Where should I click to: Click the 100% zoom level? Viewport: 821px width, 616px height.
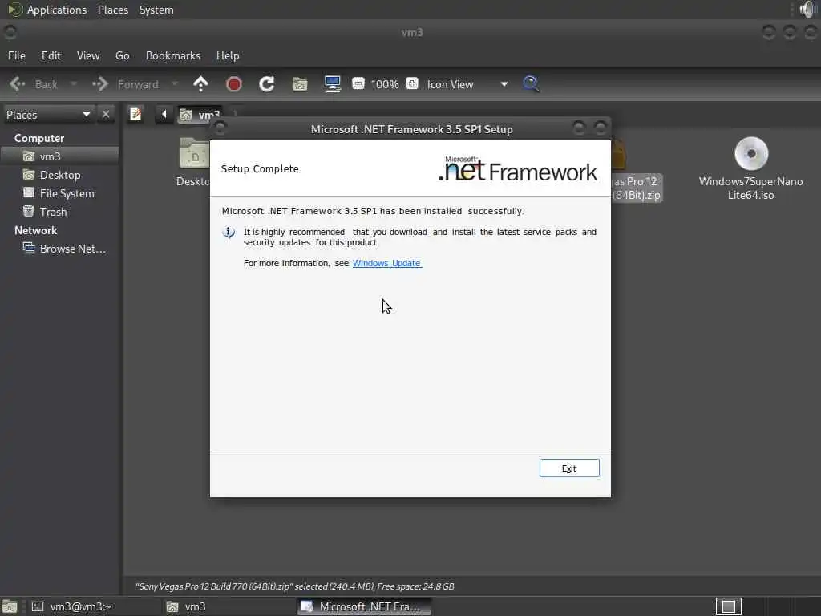click(385, 84)
